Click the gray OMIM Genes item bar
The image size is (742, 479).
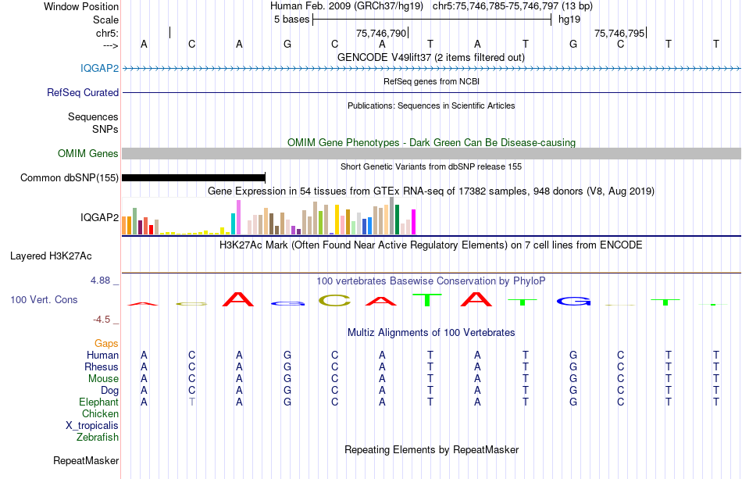431,153
